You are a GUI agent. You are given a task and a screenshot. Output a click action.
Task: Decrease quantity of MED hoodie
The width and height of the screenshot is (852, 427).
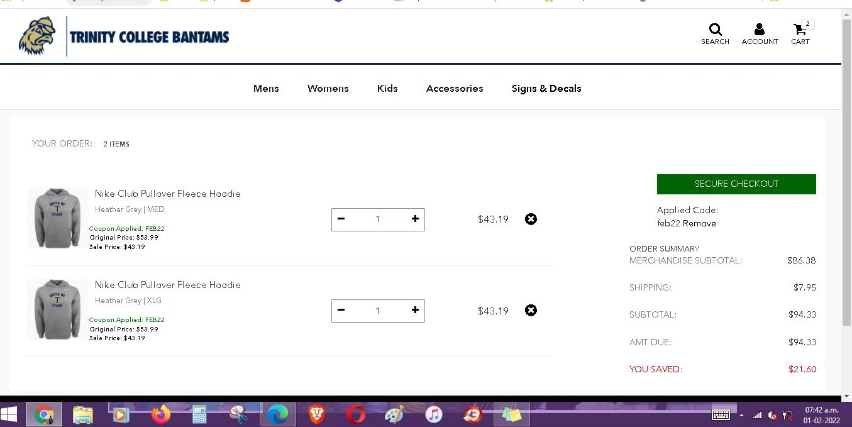(x=341, y=219)
